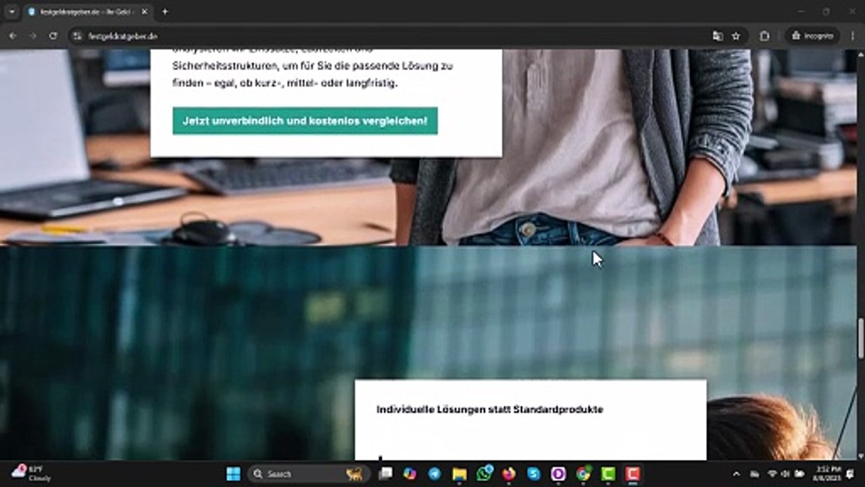Open Telegram from the taskbar

click(x=435, y=473)
